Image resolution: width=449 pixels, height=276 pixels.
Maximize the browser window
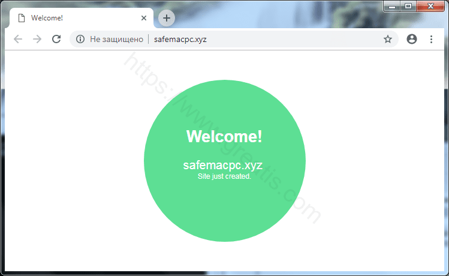[x=408, y=7]
